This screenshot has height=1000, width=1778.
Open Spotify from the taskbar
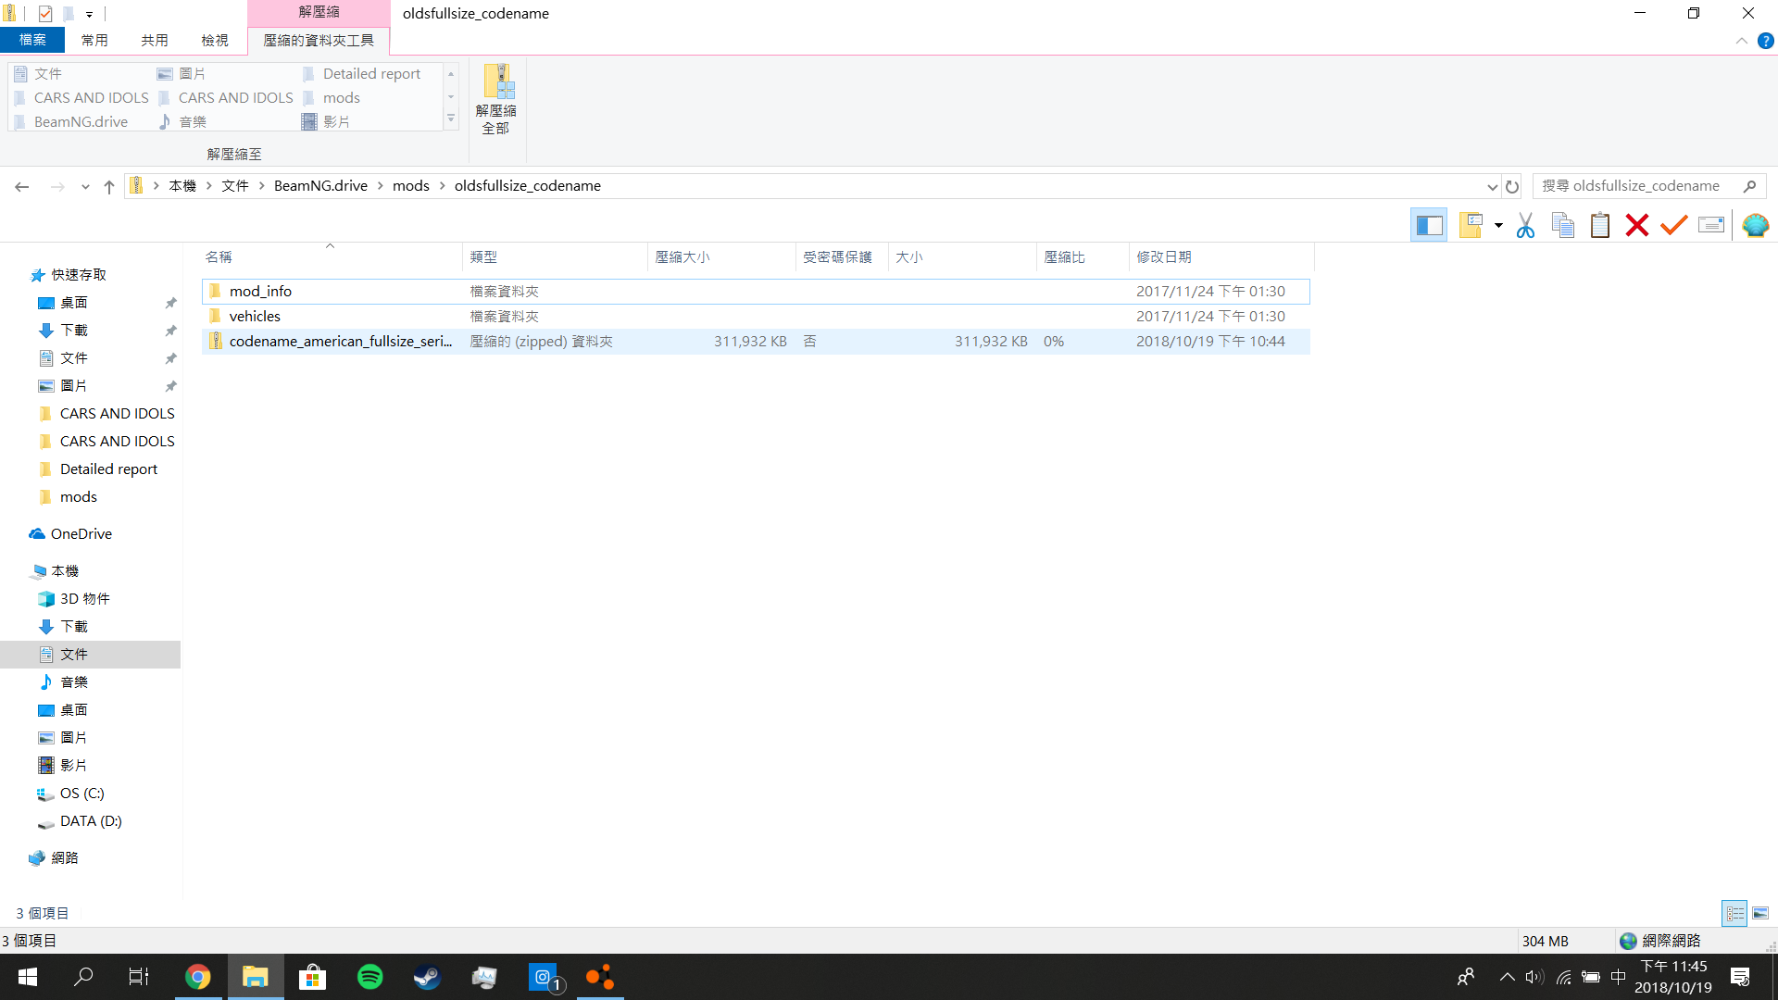tap(369, 977)
